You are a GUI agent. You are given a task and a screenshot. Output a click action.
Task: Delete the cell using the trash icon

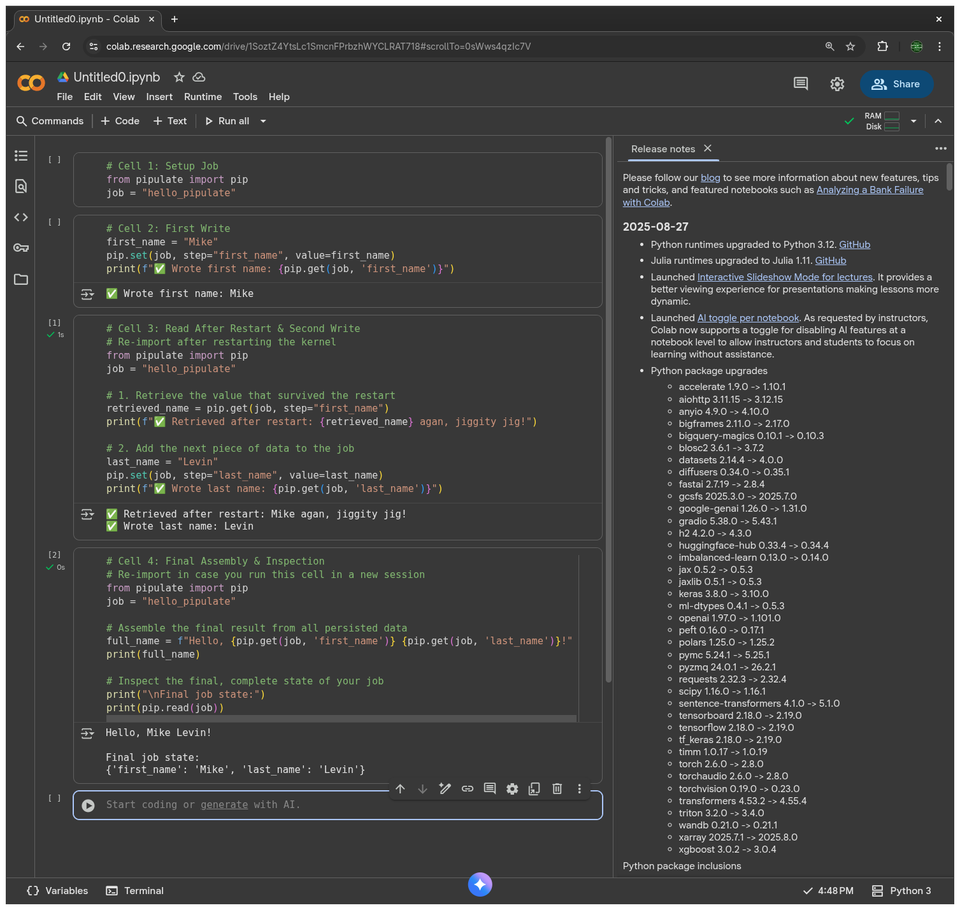[x=557, y=789]
